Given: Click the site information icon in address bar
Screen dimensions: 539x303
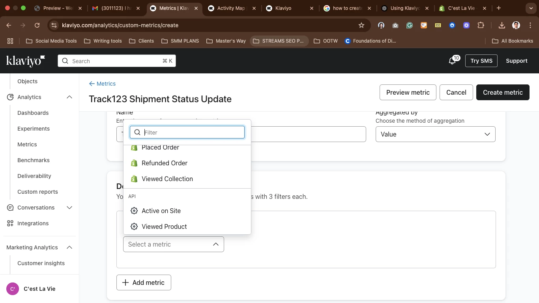Looking at the screenshot, I should click(54, 25).
